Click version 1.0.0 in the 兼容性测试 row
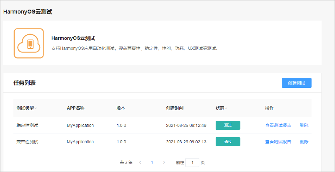This screenshot has width=335, height=172. pos(121,142)
